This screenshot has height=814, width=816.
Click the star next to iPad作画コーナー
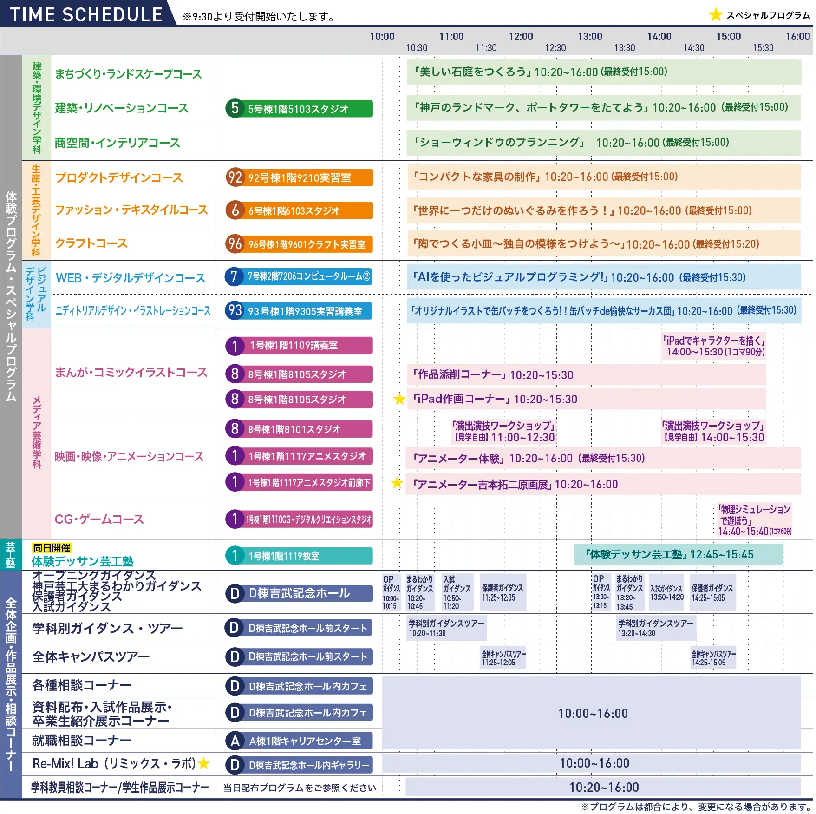pos(399,399)
